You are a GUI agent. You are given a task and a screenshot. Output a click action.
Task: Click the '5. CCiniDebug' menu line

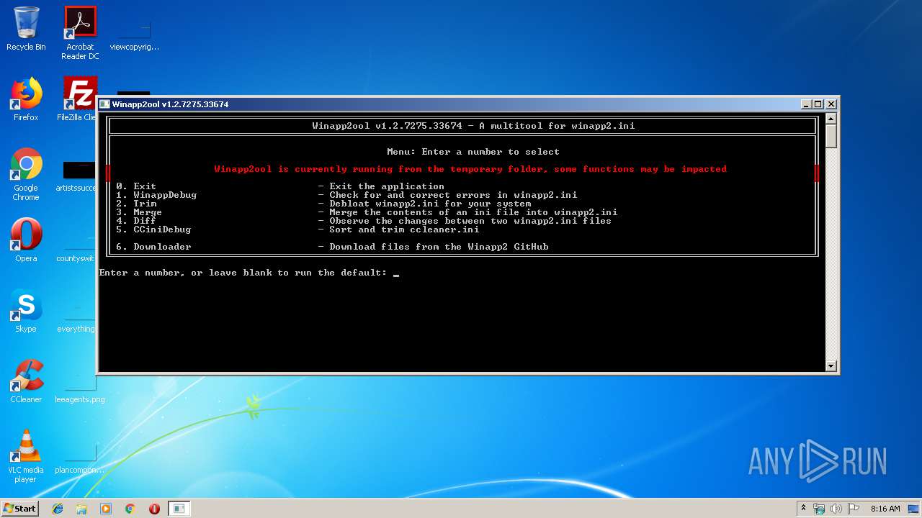[297, 230]
